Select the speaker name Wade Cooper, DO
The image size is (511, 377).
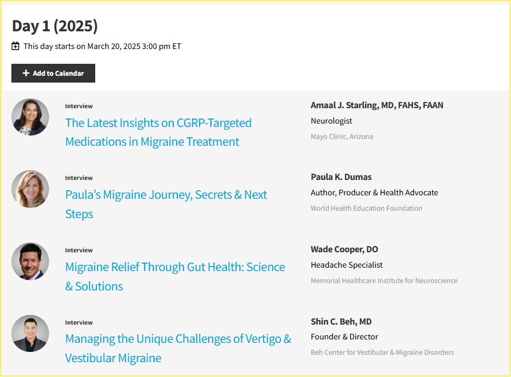[x=344, y=249]
